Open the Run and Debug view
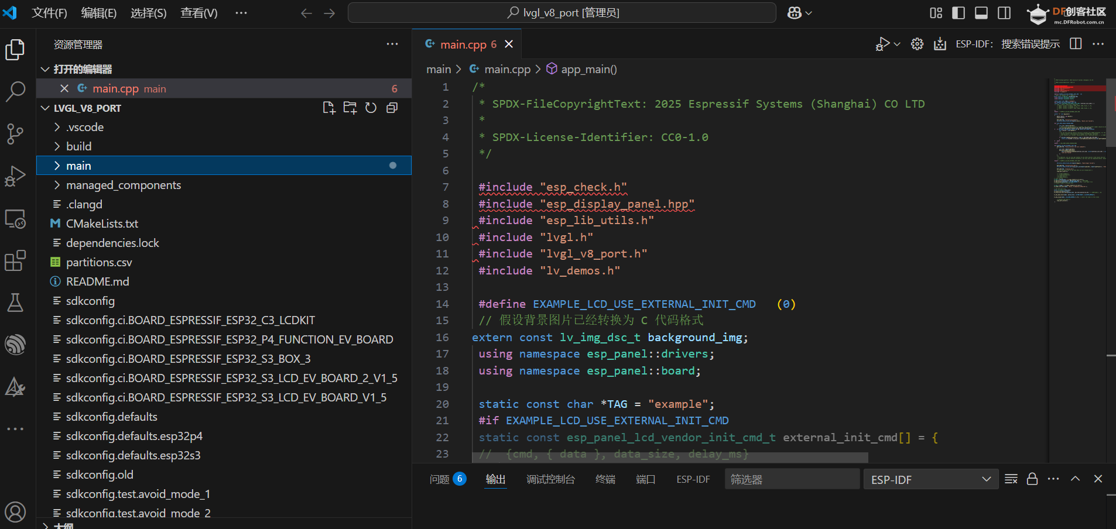 [x=15, y=176]
